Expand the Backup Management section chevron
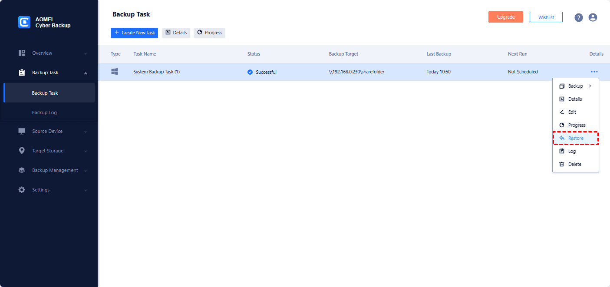The image size is (610, 287). (86, 171)
